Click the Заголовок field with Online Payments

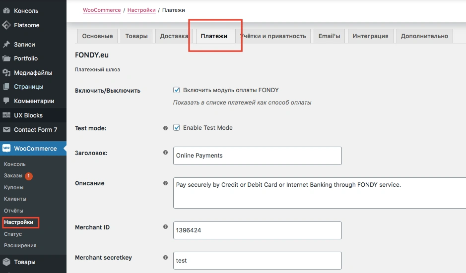tap(258, 156)
